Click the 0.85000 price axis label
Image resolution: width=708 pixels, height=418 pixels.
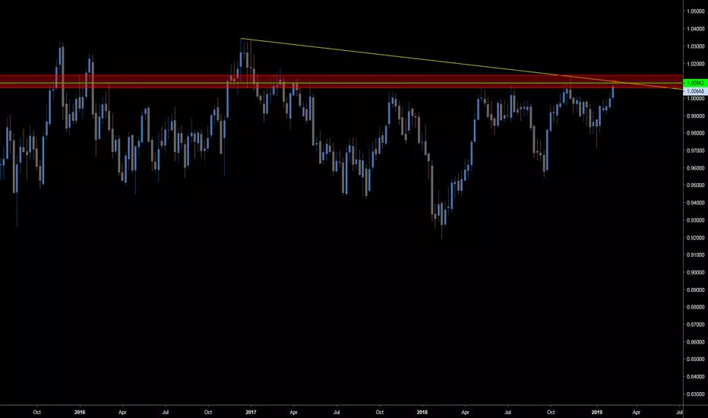[x=696, y=359]
